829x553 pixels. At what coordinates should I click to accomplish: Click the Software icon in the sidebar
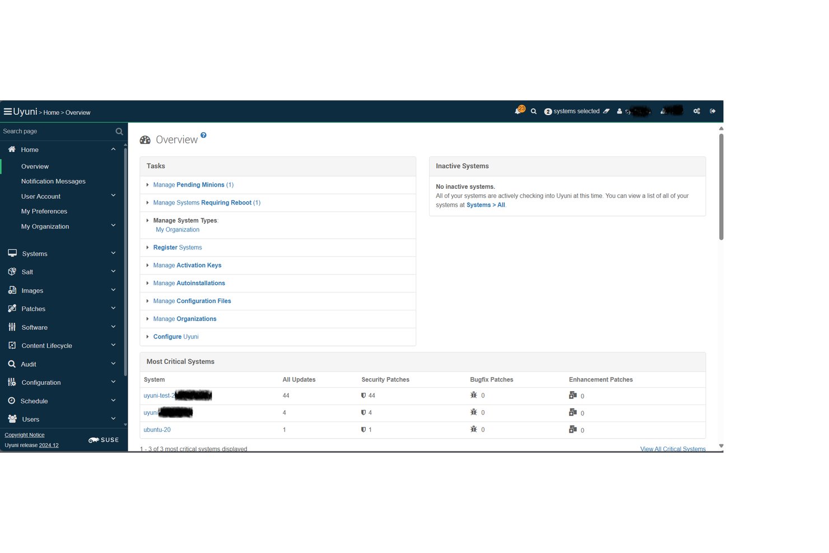click(x=12, y=327)
